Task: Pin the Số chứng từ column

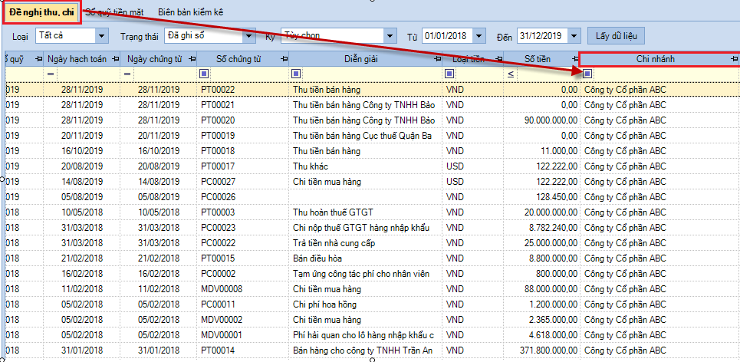Action: coord(283,59)
